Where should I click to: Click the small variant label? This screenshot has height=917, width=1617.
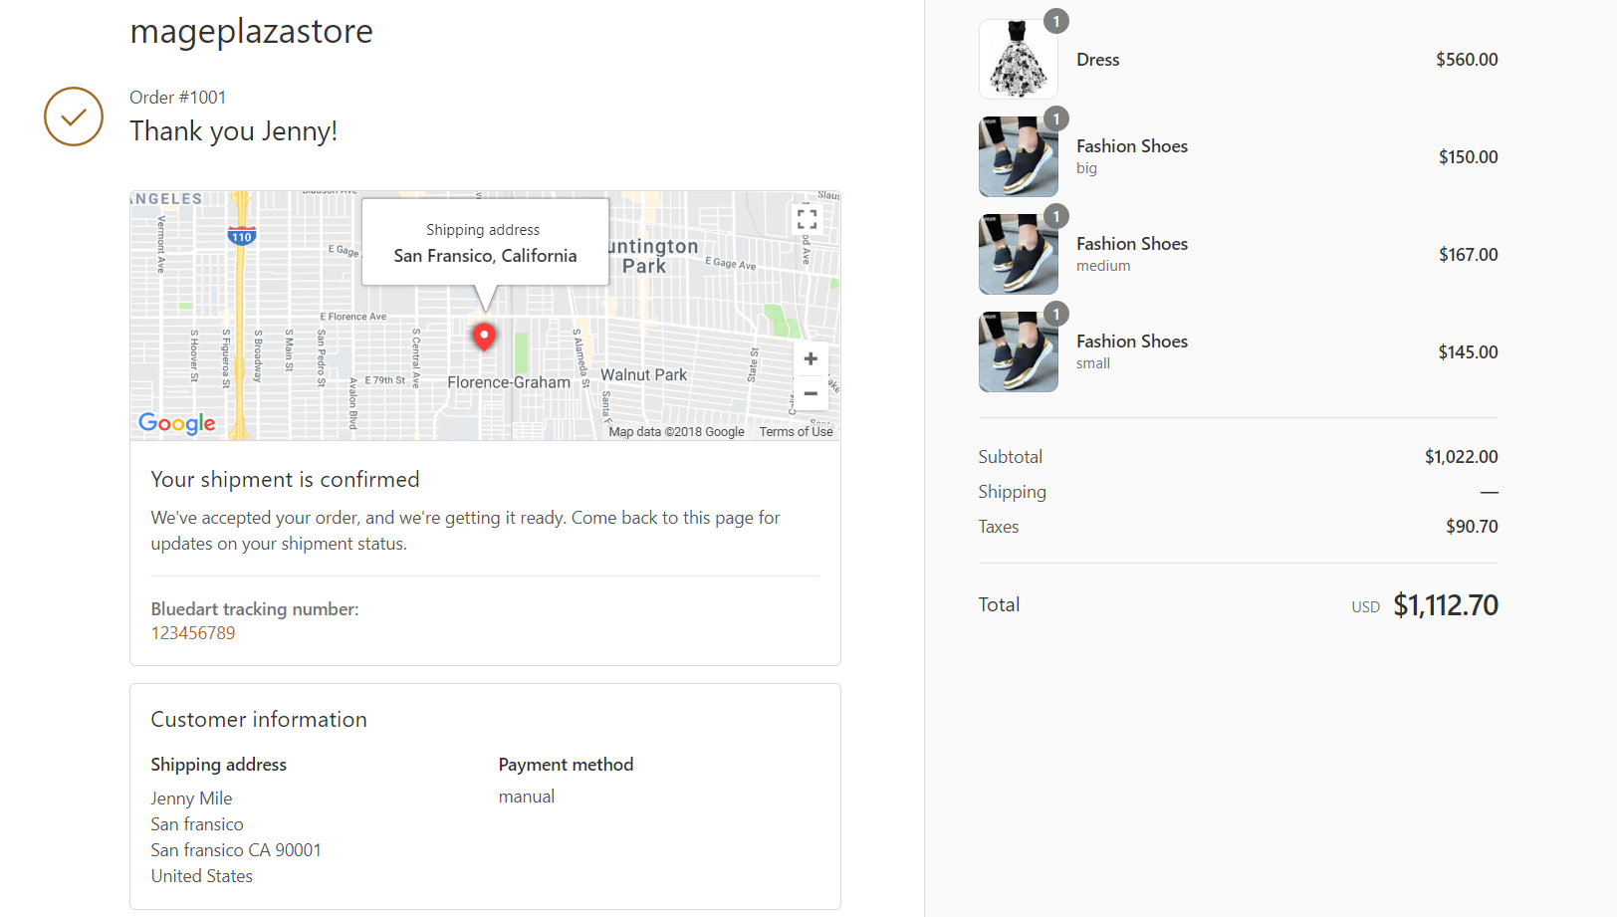click(1093, 363)
